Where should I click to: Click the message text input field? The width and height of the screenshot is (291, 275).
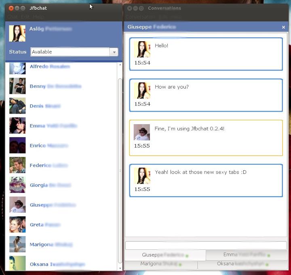click(x=206, y=245)
